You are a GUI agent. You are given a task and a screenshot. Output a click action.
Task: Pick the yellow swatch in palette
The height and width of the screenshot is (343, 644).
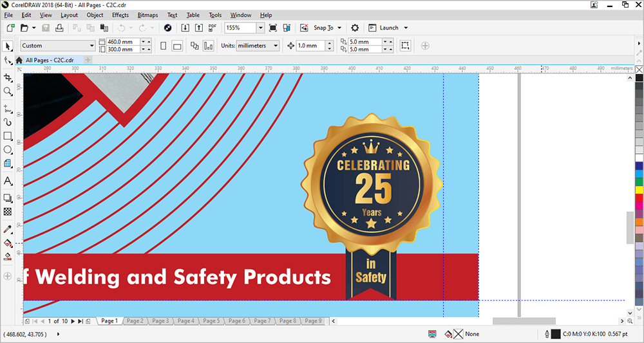coord(639,190)
